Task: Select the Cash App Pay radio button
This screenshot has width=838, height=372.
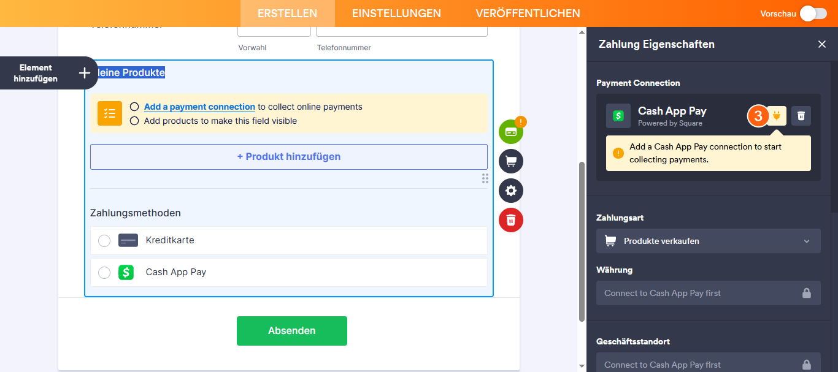Action: (104, 272)
